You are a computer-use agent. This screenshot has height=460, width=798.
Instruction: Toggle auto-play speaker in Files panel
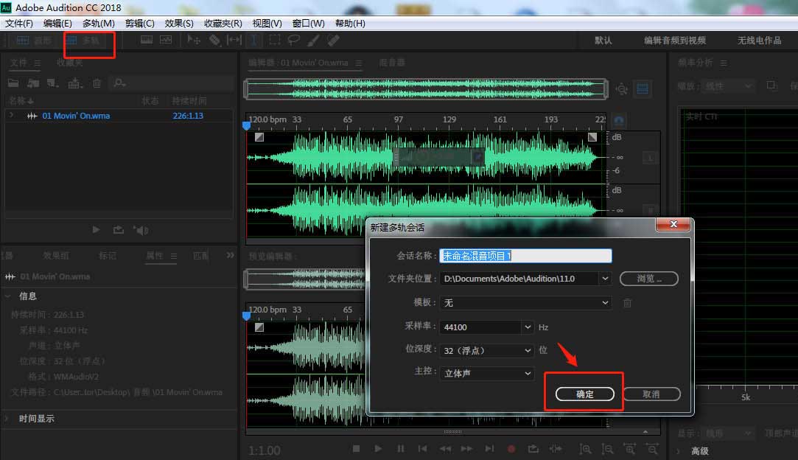tap(141, 230)
